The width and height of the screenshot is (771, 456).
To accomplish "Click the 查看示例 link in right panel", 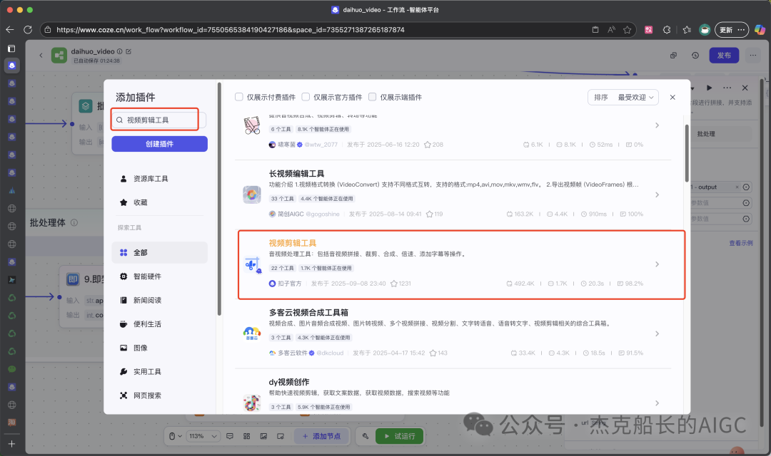I will tap(740, 243).
